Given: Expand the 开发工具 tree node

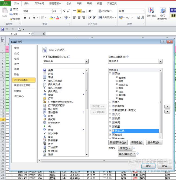Looking at the screenshot, I should (x=110, y=131).
